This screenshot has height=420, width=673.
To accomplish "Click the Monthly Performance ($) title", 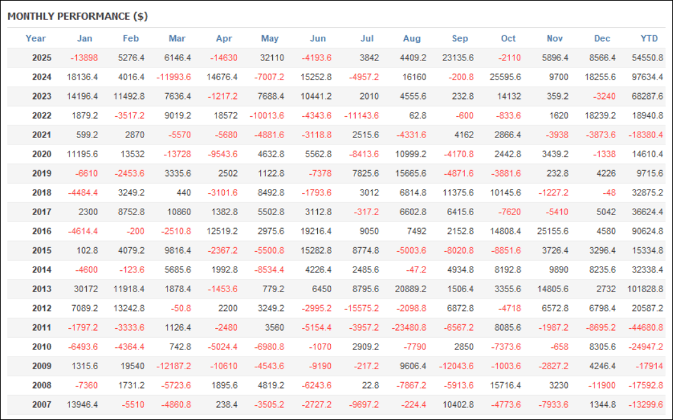I will point(78,16).
